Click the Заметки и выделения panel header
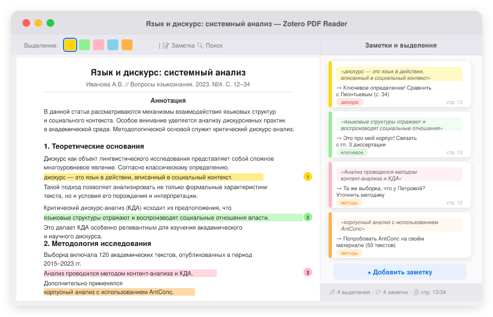 pyautogui.click(x=401, y=45)
